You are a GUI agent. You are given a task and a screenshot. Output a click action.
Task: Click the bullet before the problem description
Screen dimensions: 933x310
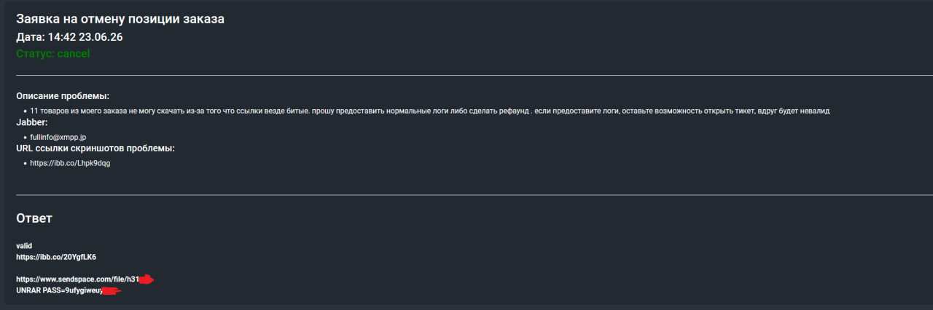[x=26, y=111]
